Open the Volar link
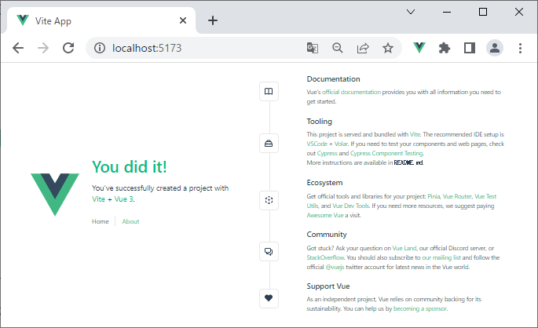Viewport: 538px width, 328px height. point(341,144)
